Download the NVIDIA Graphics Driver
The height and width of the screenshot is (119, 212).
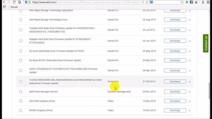pyautogui.click(x=175, y=110)
